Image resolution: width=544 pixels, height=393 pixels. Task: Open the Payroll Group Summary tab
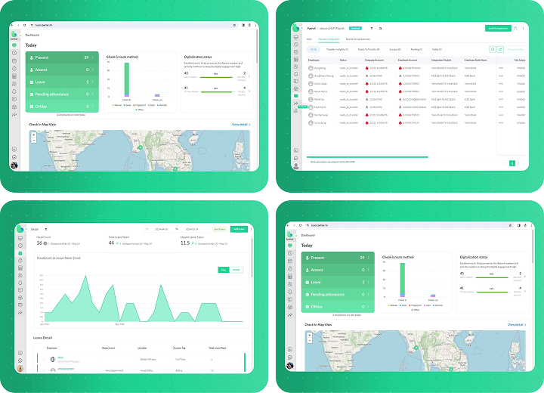click(358, 39)
